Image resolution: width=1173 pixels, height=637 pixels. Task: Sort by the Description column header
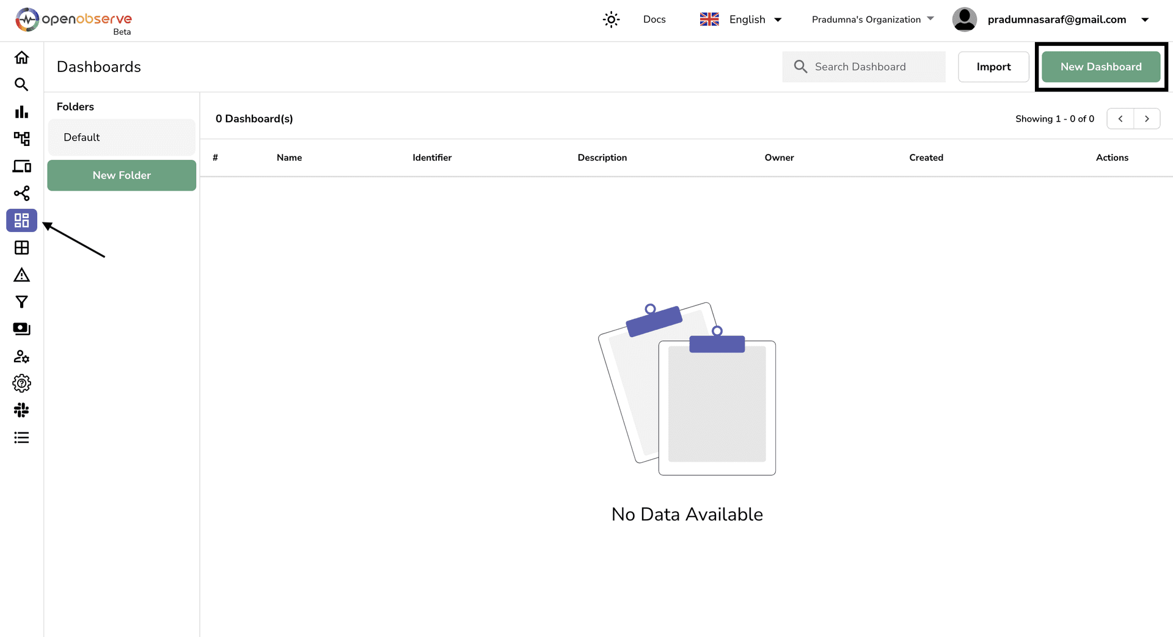click(602, 158)
